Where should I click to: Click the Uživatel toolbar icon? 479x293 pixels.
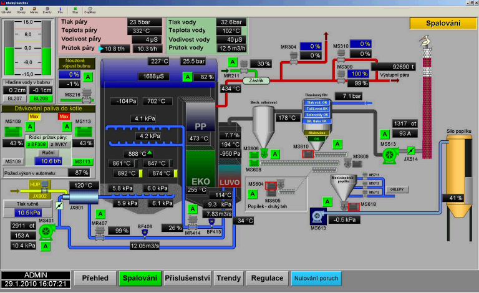click(6, 9)
